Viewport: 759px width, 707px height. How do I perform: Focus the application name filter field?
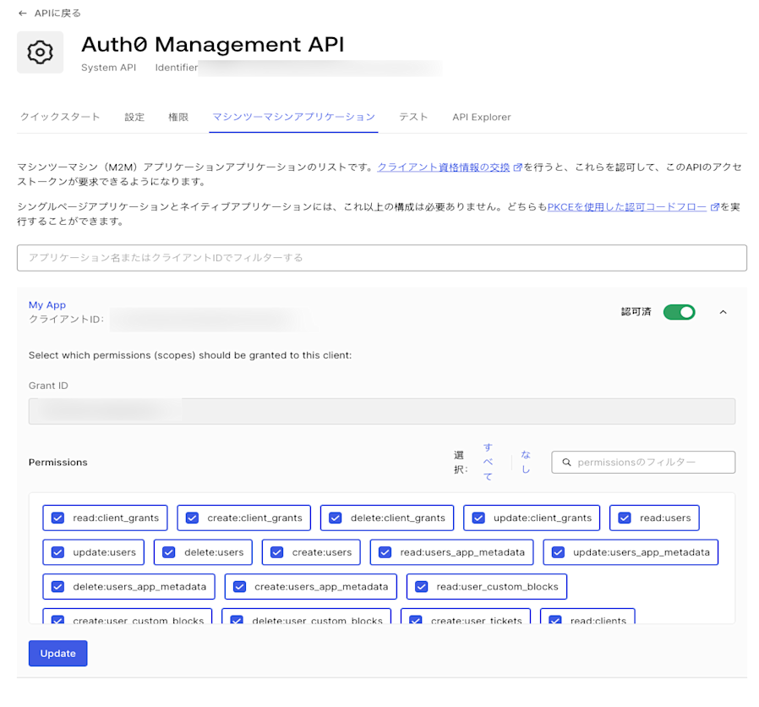click(x=382, y=258)
